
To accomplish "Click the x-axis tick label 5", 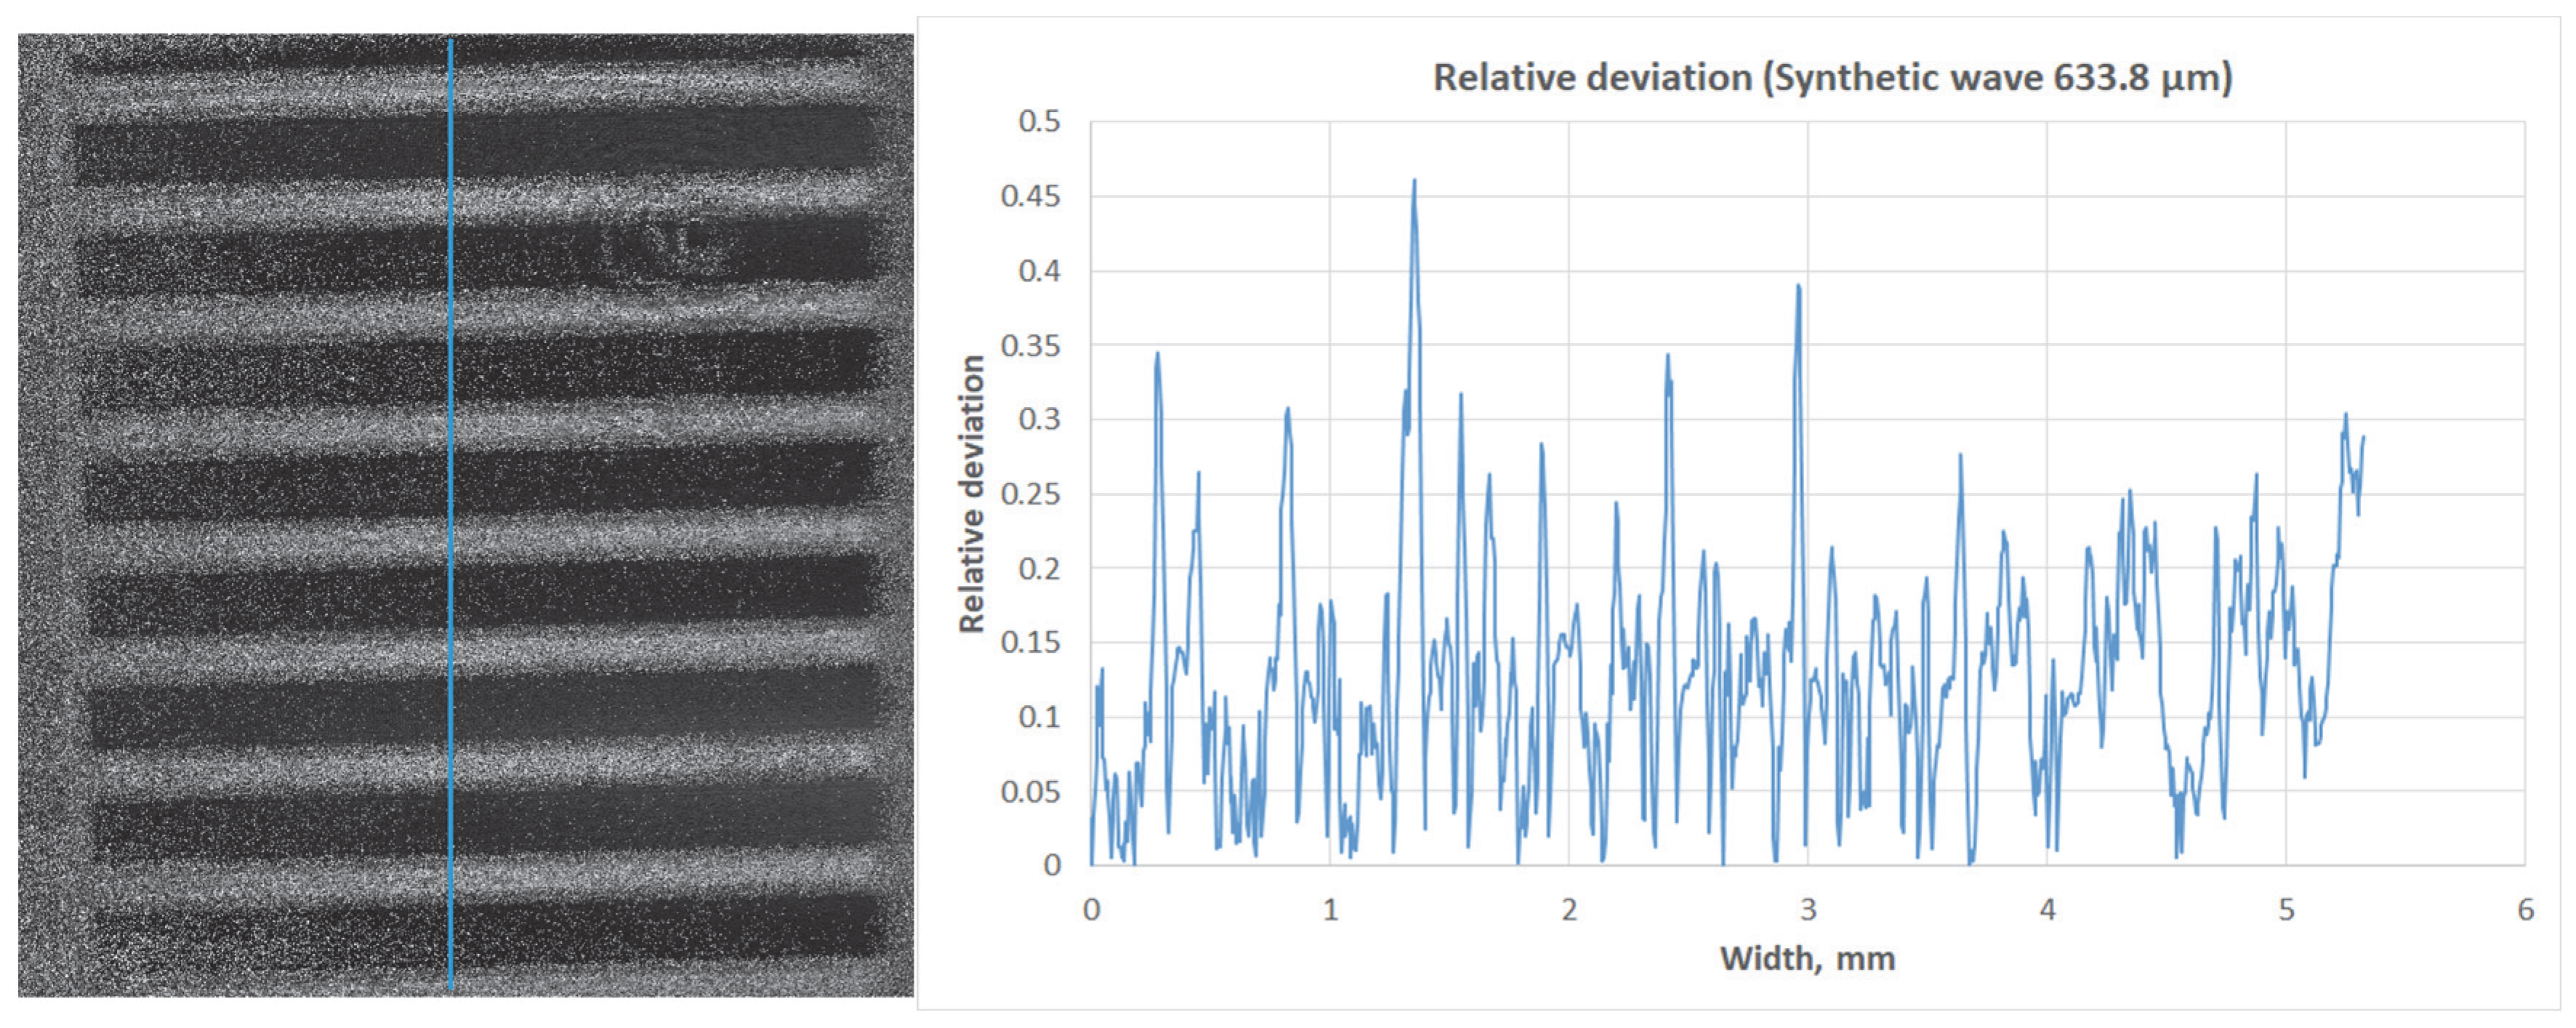I will (x=2286, y=909).
